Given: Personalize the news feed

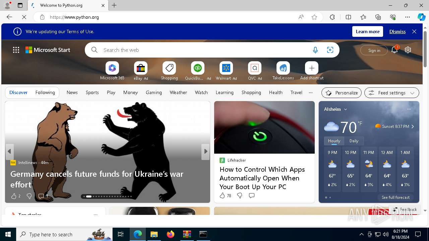Looking at the screenshot, I should pos(342,93).
